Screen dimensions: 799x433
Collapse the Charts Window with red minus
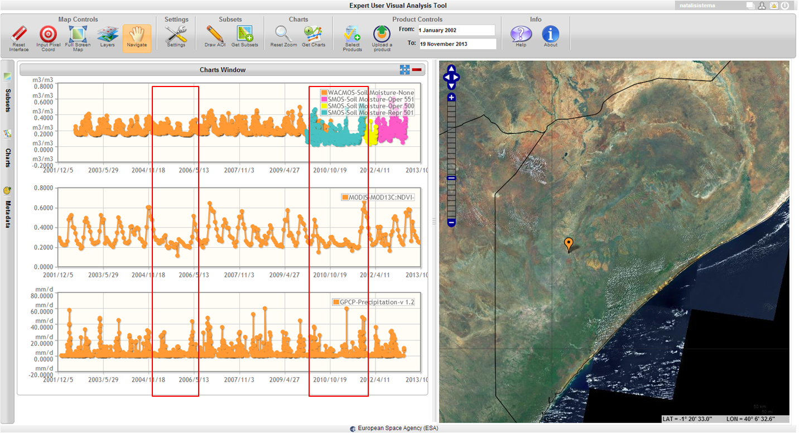(417, 70)
